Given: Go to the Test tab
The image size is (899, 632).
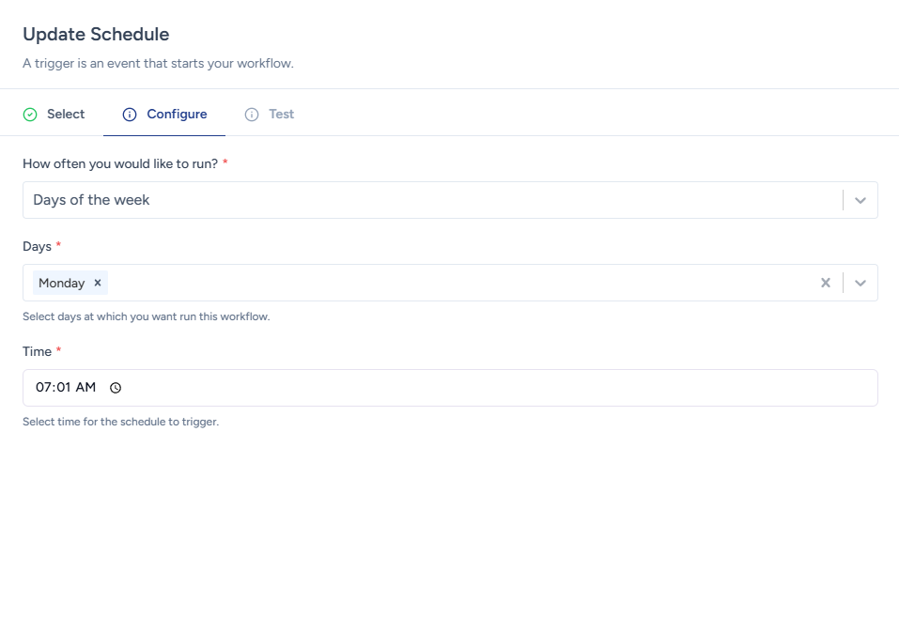Looking at the screenshot, I should 281,115.
